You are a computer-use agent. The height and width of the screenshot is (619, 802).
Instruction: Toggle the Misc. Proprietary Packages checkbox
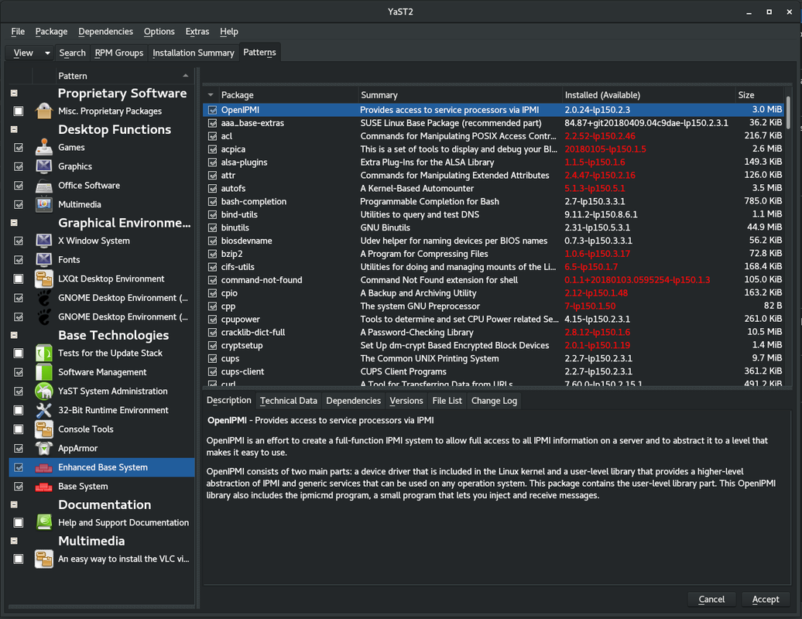pos(19,111)
